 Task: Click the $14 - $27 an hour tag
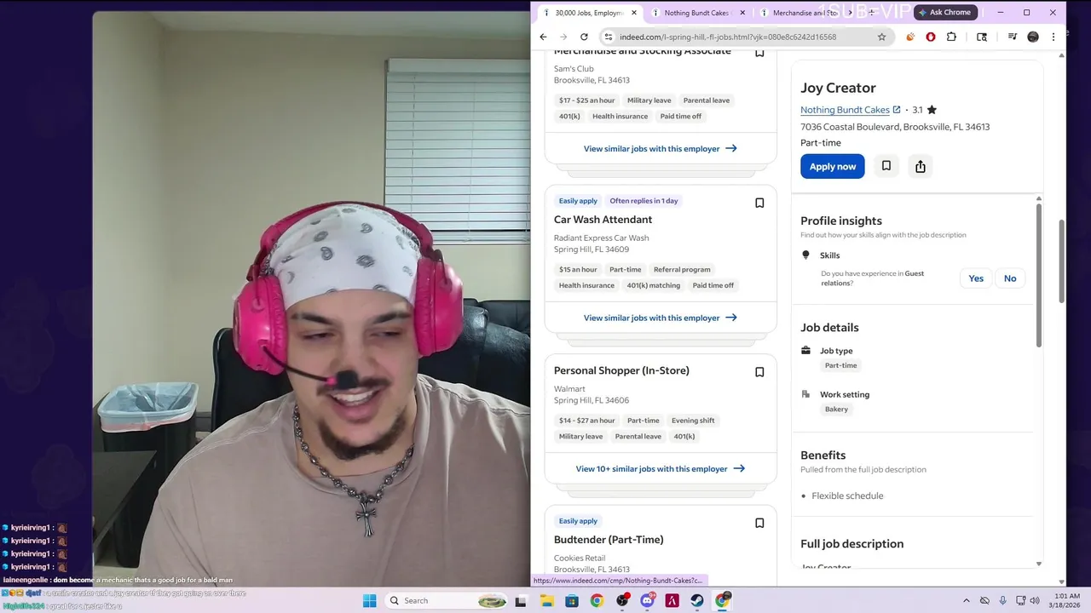click(586, 420)
